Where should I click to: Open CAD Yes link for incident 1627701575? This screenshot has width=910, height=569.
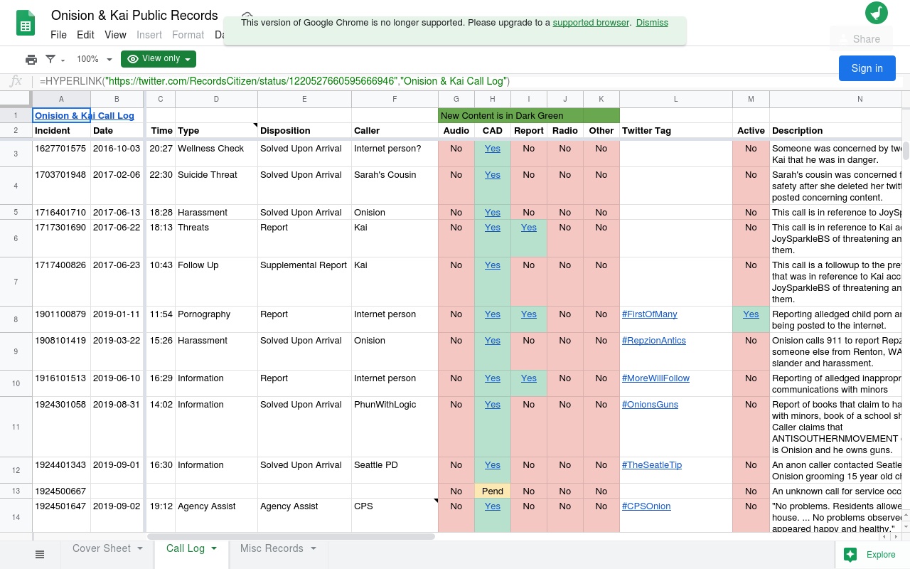pyautogui.click(x=492, y=148)
